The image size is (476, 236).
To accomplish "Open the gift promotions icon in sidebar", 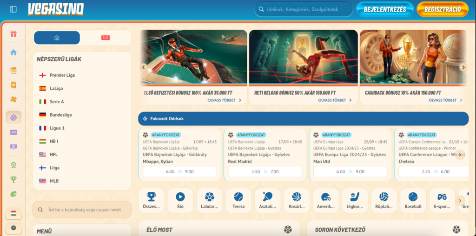I will (13, 33).
